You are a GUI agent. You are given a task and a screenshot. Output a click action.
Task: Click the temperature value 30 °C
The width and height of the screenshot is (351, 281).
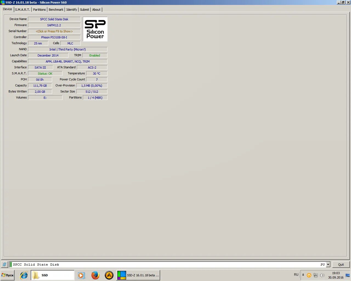(97, 74)
